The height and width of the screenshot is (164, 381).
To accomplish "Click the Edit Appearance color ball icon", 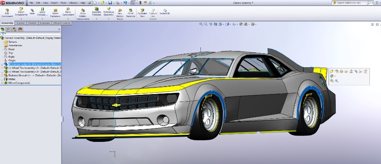I will pos(241,24).
